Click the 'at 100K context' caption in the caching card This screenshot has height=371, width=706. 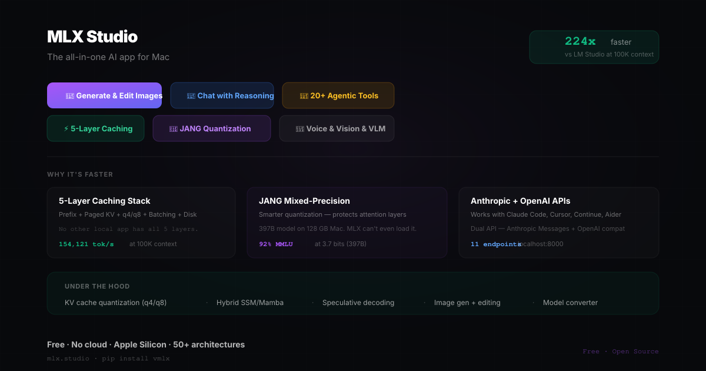point(153,244)
